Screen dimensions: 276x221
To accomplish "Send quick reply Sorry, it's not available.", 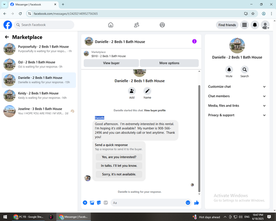I will [119, 174].
